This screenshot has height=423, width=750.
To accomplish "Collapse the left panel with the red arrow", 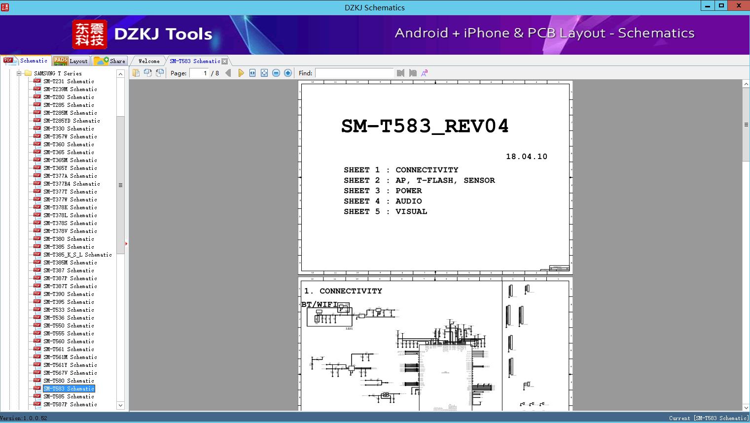I will (126, 243).
